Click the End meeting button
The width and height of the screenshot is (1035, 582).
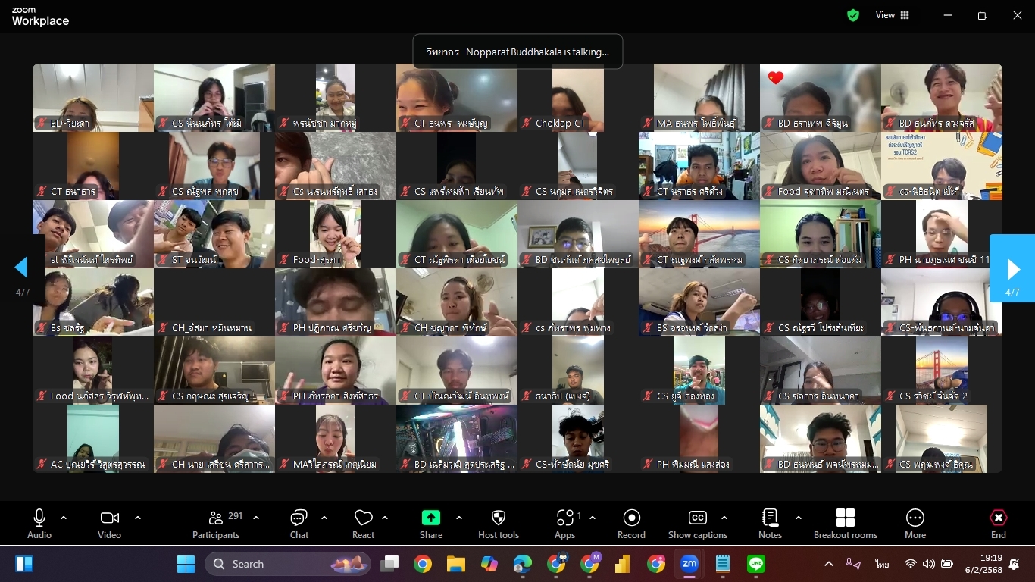pyautogui.click(x=998, y=524)
